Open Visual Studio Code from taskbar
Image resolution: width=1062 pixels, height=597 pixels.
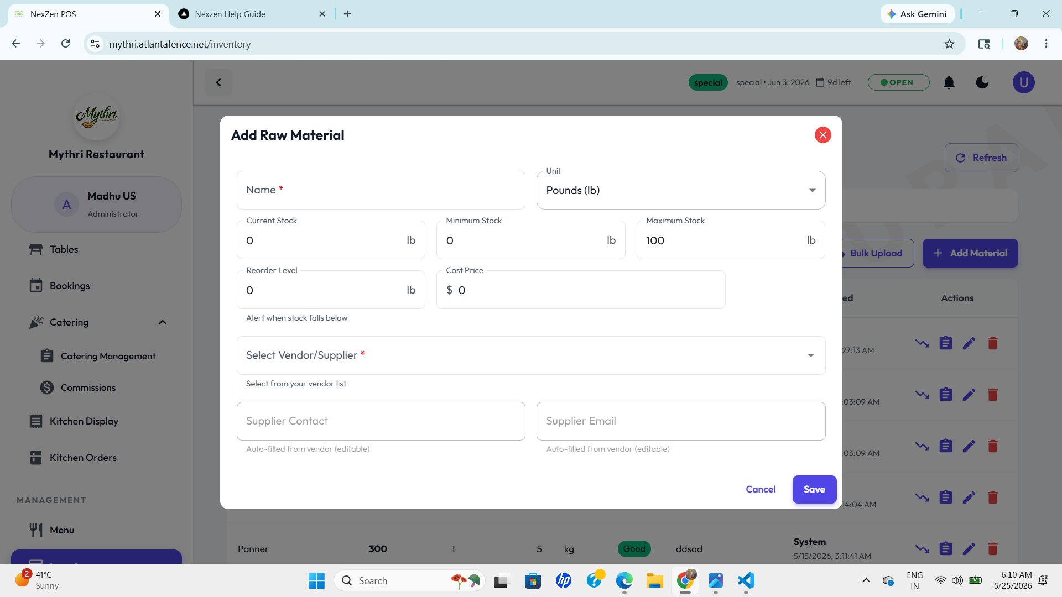pyautogui.click(x=746, y=580)
